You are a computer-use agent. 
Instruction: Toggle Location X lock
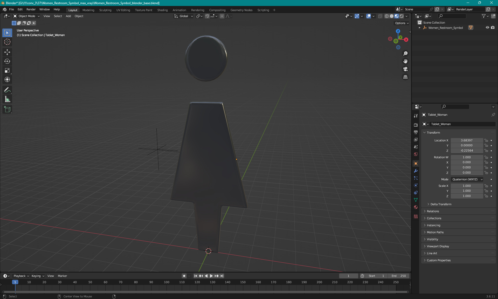pos(486,140)
